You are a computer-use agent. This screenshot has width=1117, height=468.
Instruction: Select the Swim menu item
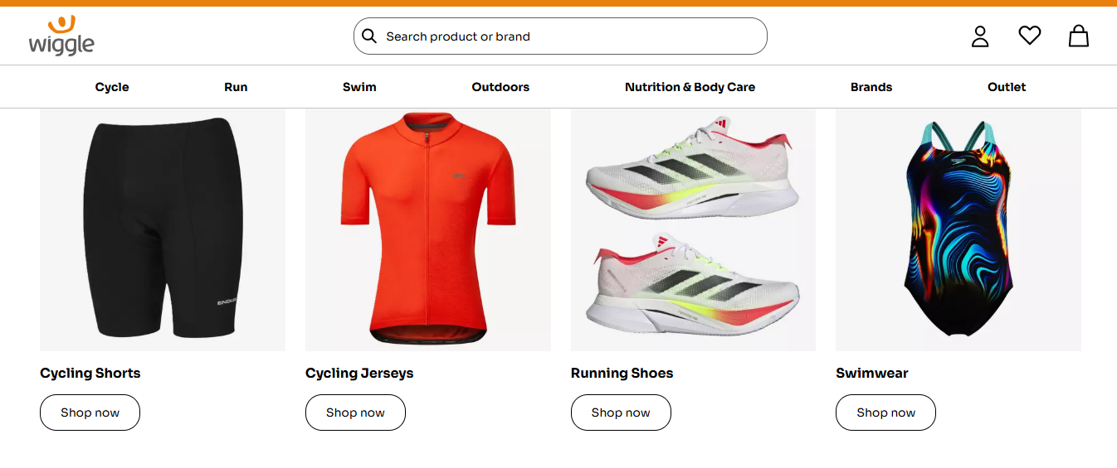click(359, 87)
